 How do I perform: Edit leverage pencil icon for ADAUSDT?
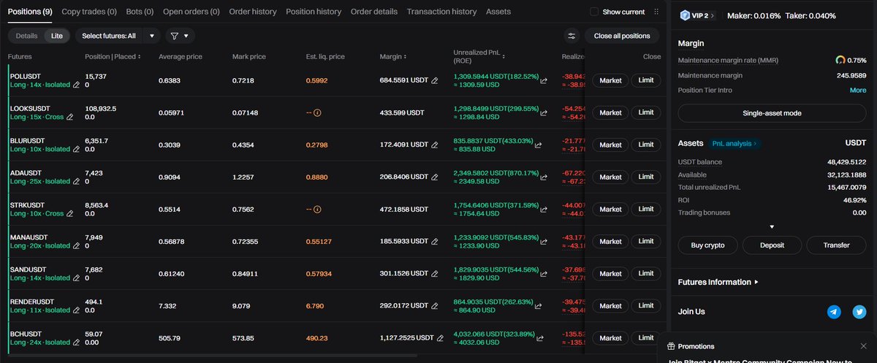coord(77,181)
